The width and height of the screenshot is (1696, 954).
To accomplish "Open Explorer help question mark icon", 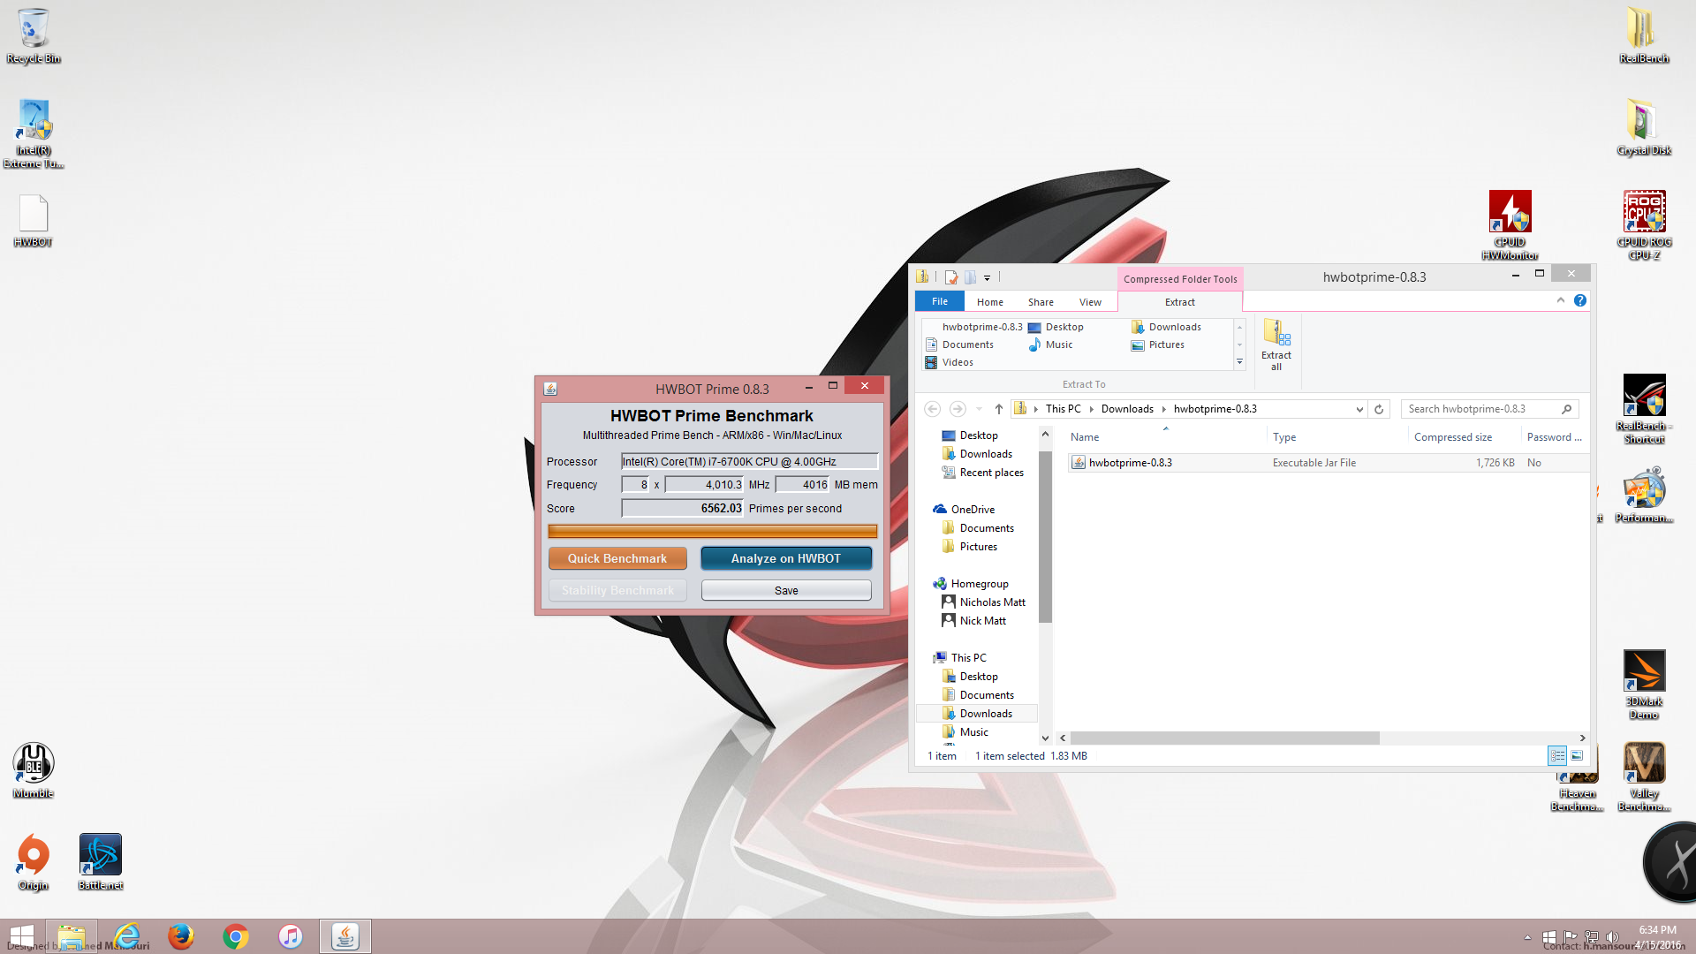I will pos(1580,300).
